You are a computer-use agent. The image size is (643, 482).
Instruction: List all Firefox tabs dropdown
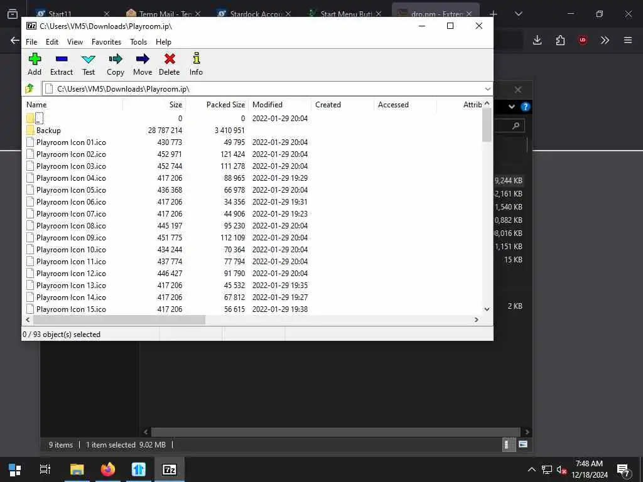(x=518, y=14)
